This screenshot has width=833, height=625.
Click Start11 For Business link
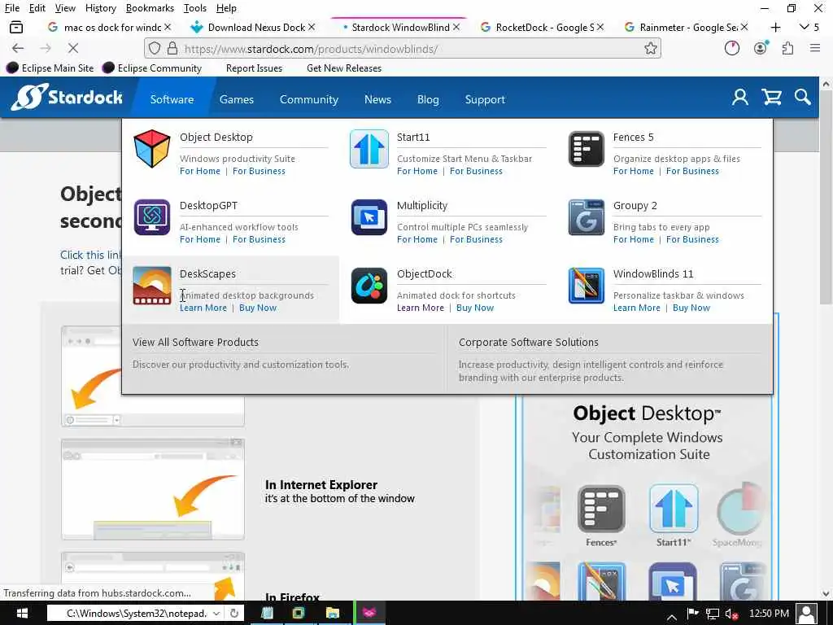[476, 171]
